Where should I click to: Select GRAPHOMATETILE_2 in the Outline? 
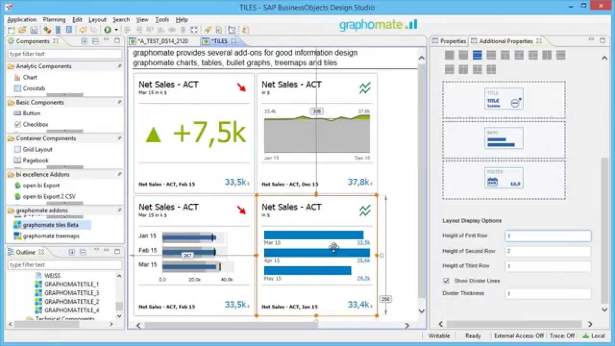coord(67,302)
